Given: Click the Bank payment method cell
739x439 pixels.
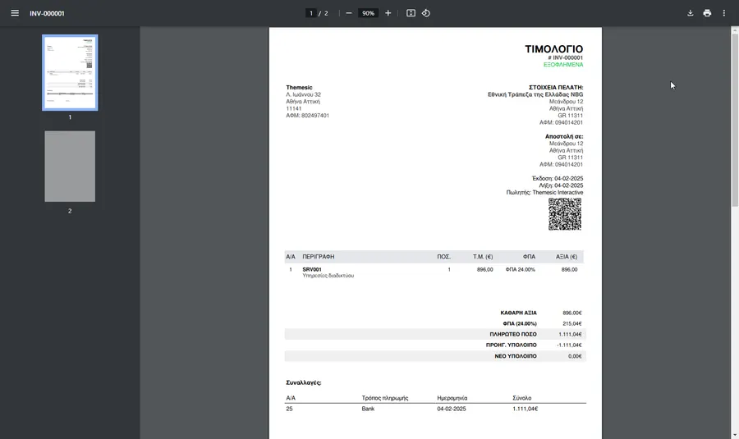Looking at the screenshot, I should click(x=368, y=409).
